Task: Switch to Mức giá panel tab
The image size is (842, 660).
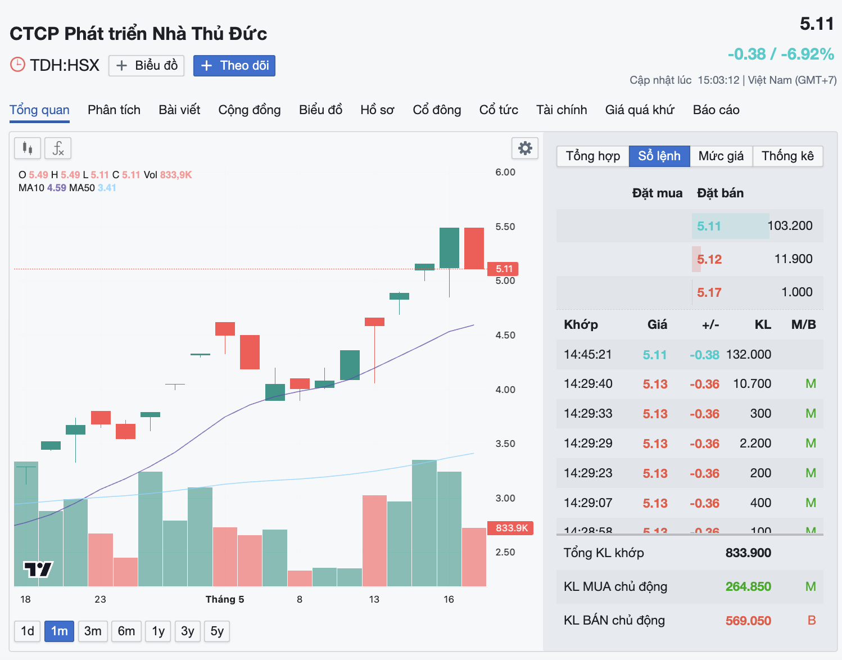Action: [721, 156]
